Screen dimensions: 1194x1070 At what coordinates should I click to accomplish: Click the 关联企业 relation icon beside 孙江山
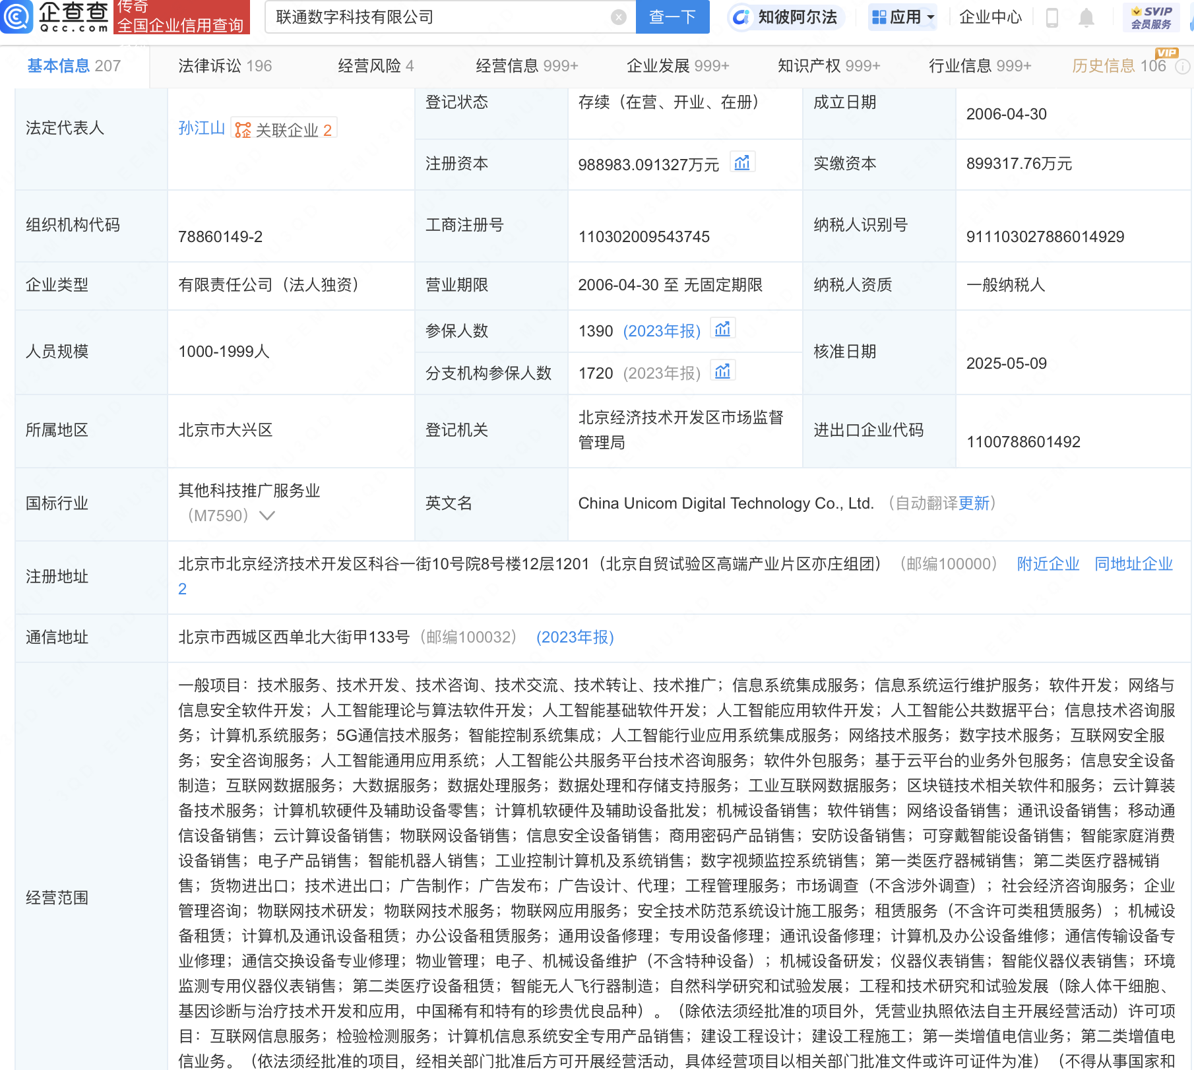pyautogui.click(x=241, y=130)
